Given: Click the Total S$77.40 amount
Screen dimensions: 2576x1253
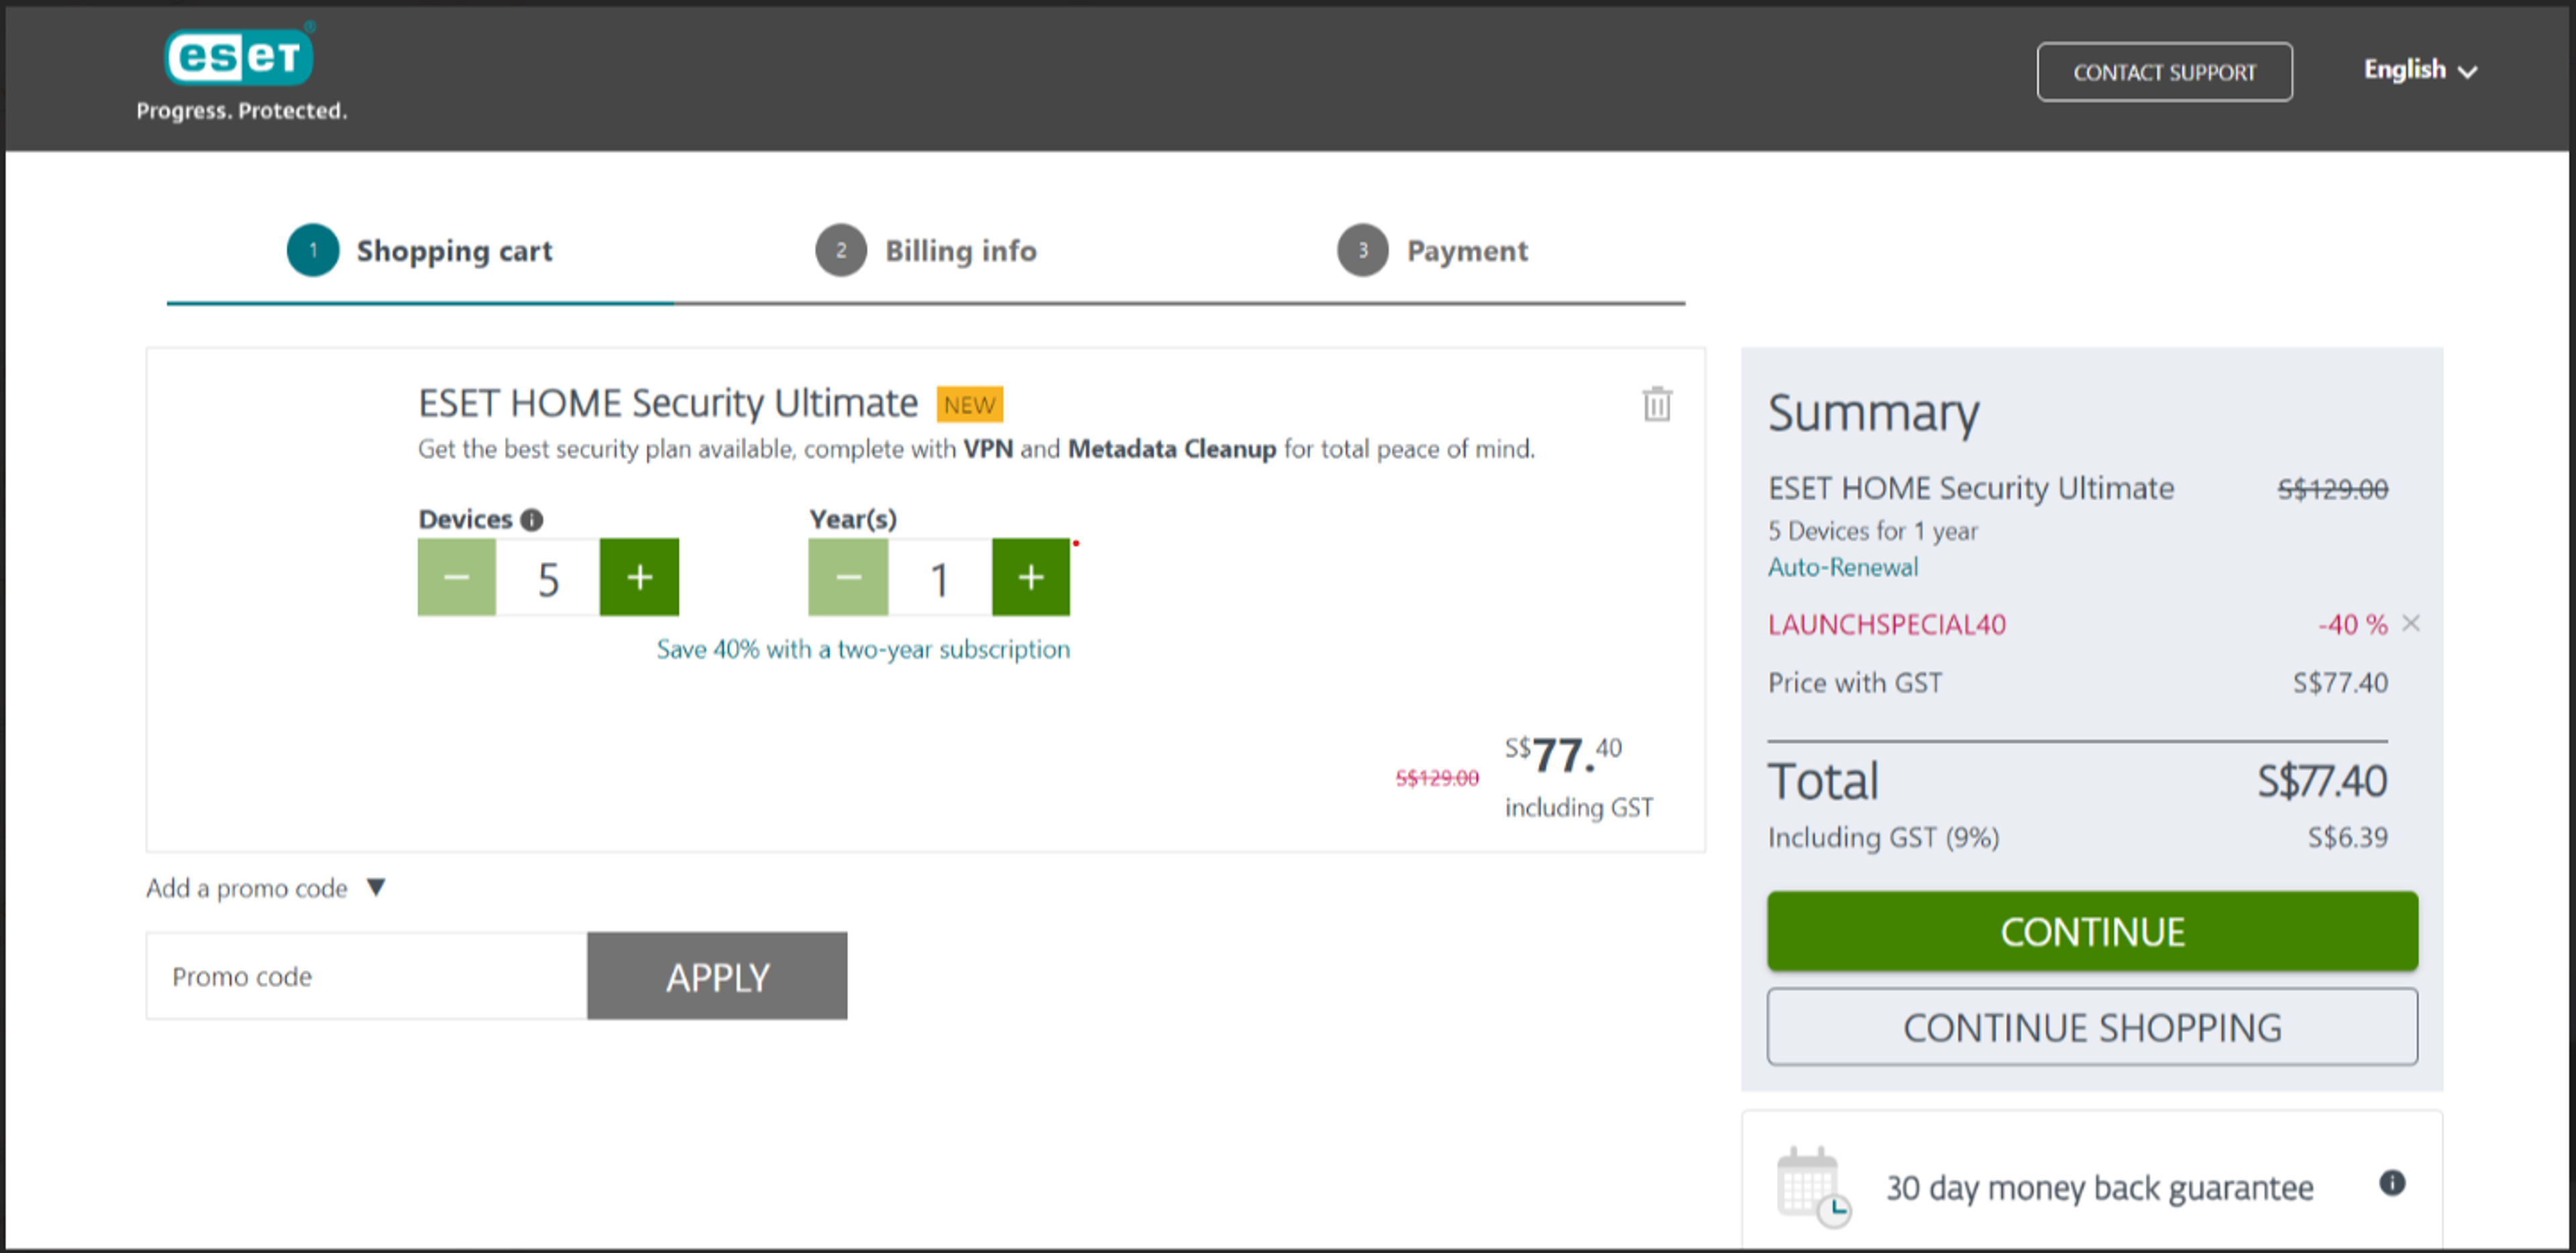Looking at the screenshot, I should [x=2322, y=782].
